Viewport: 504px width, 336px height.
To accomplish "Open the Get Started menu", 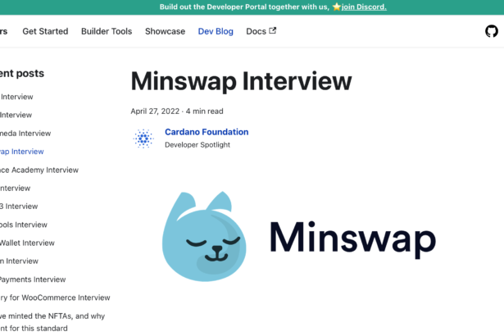I will coord(45,31).
